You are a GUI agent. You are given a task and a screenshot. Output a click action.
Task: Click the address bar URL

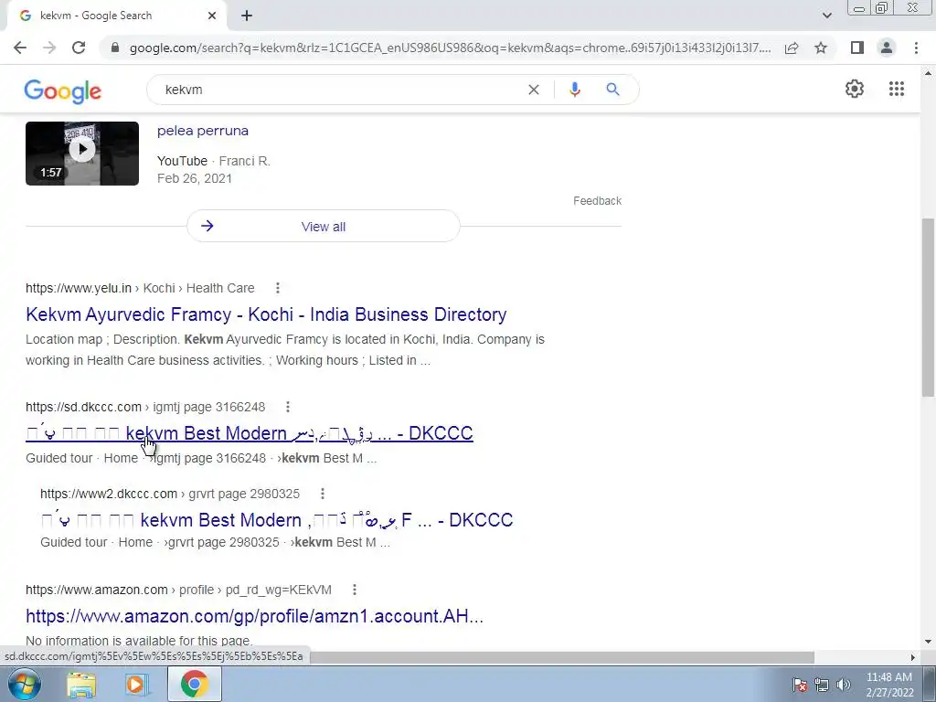point(450,48)
